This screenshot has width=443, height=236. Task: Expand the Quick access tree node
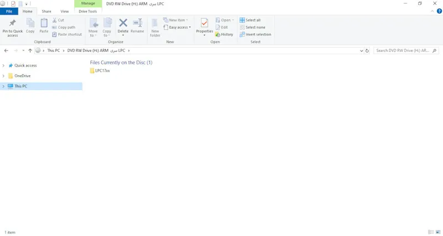click(x=3, y=65)
